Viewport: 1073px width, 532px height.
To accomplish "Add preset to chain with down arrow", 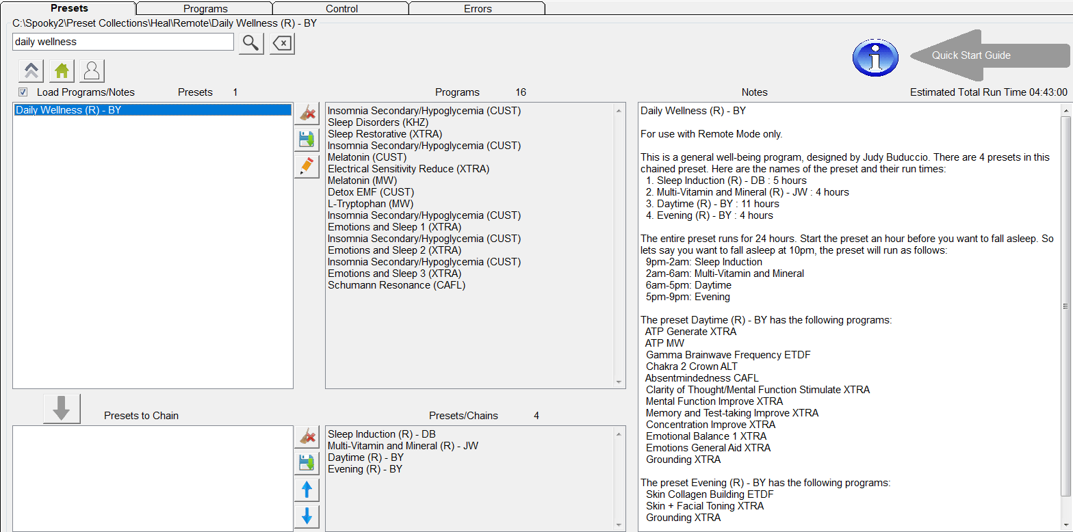I will click(62, 408).
